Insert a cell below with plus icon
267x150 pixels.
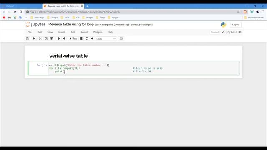click(x=34, y=39)
